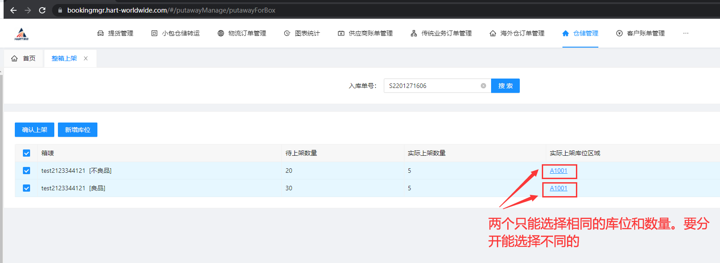This screenshot has width=720, height=263.
Task: Close the 整箱上架 tab
Action: pyautogui.click(x=86, y=58)
